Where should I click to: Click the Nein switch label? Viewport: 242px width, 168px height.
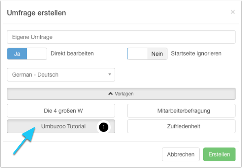pos(157,54)
